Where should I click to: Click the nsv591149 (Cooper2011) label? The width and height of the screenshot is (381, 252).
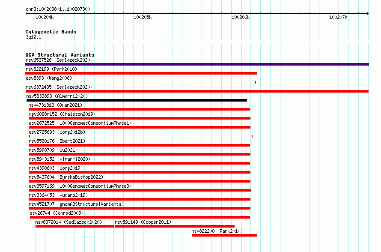[x=143, y=222]
